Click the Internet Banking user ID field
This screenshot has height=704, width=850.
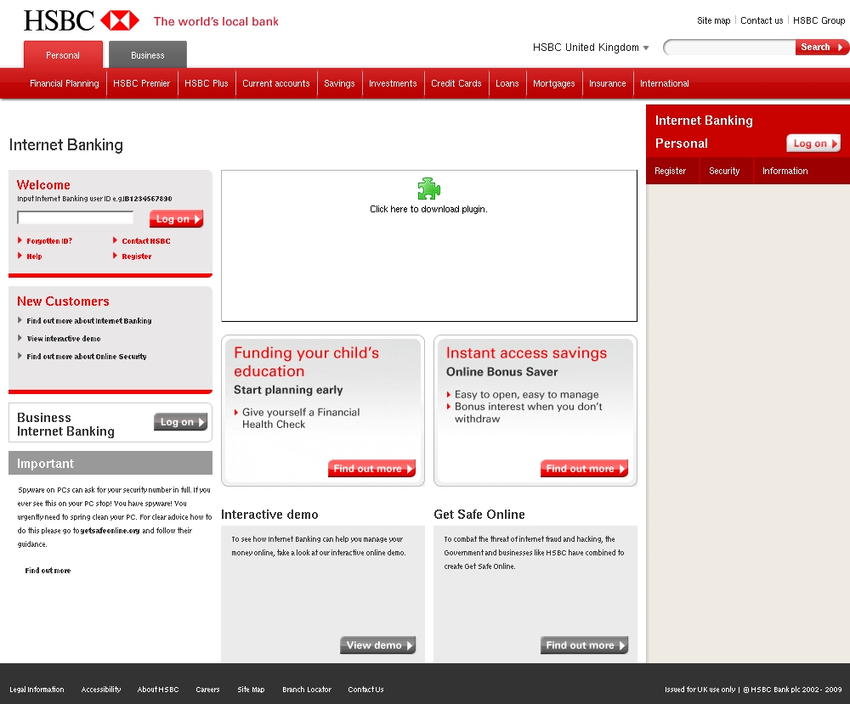(x=76, y=217)
